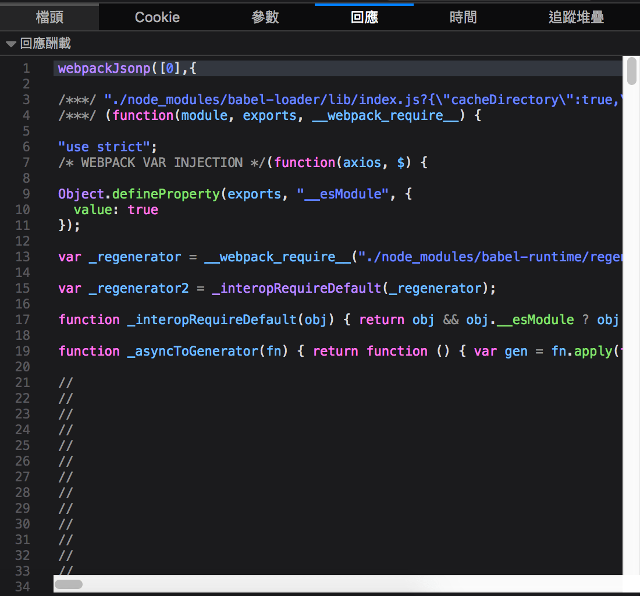Click the function _interopRequireDefault line
640x596 pixels.
pyautogui.click(x=340, y=320)
